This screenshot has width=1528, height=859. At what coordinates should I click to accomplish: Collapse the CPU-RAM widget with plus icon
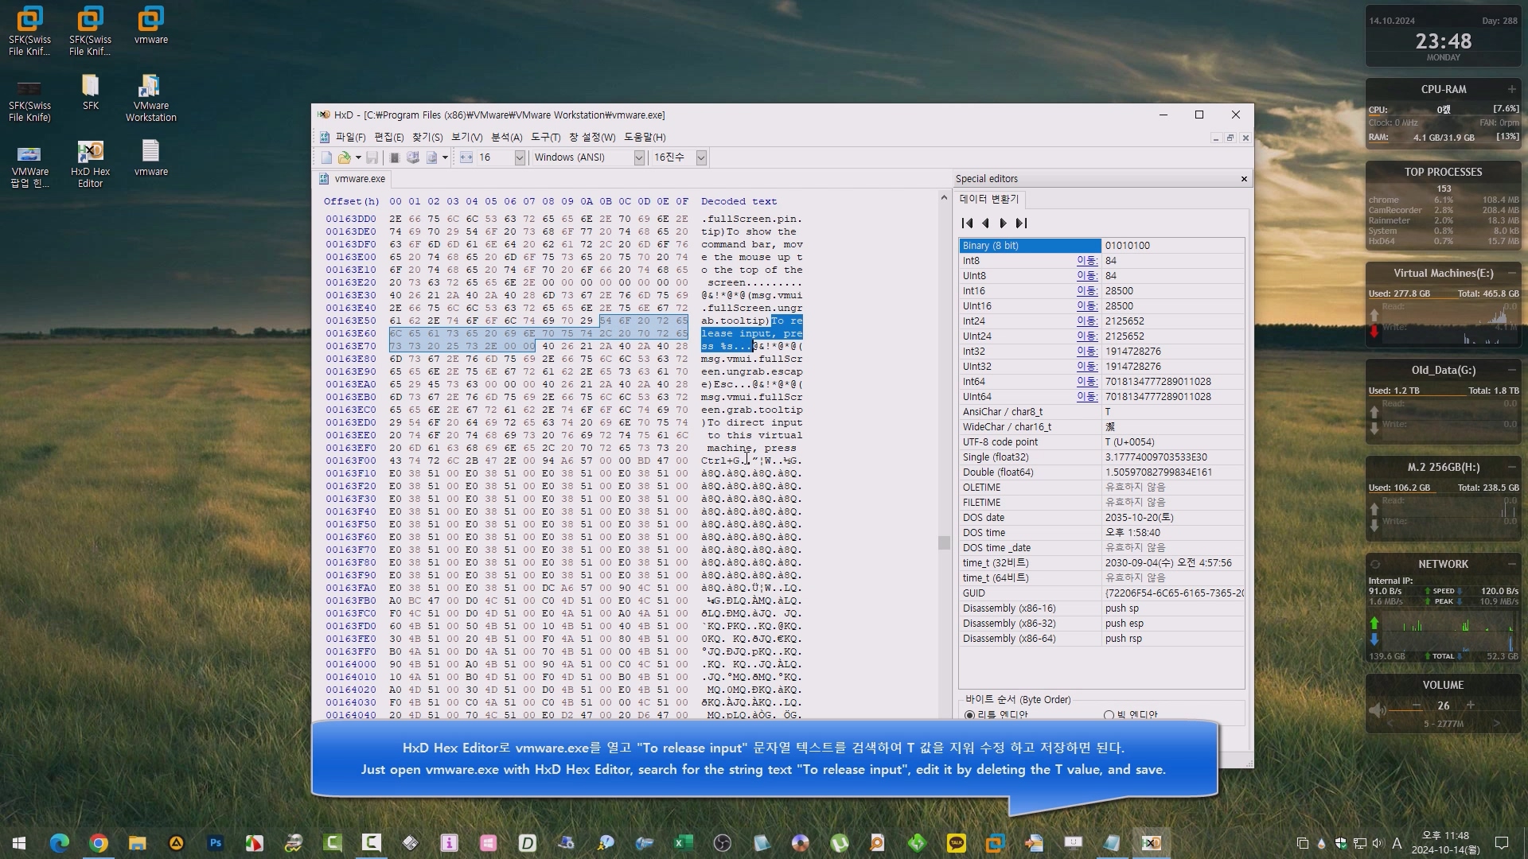click(1511, 89)
